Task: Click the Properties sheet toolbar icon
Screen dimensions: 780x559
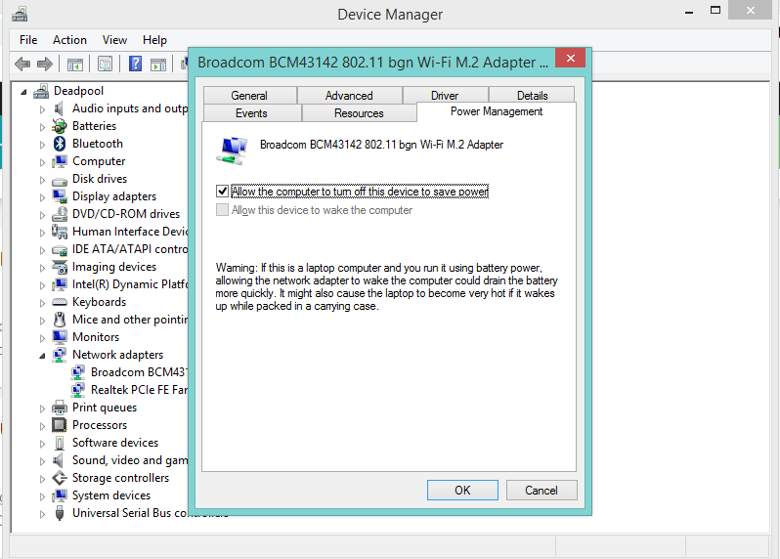Action: coord(105,64)
